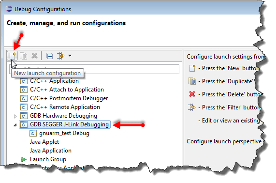Viewport: 276px width, 183px height.
Task: Click the Duplicate configuration toolbar icon
Action: (x=23, y=56)
